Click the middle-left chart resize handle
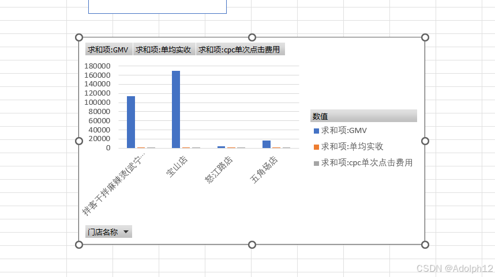495x277 pixels. [x=79, y=141]
